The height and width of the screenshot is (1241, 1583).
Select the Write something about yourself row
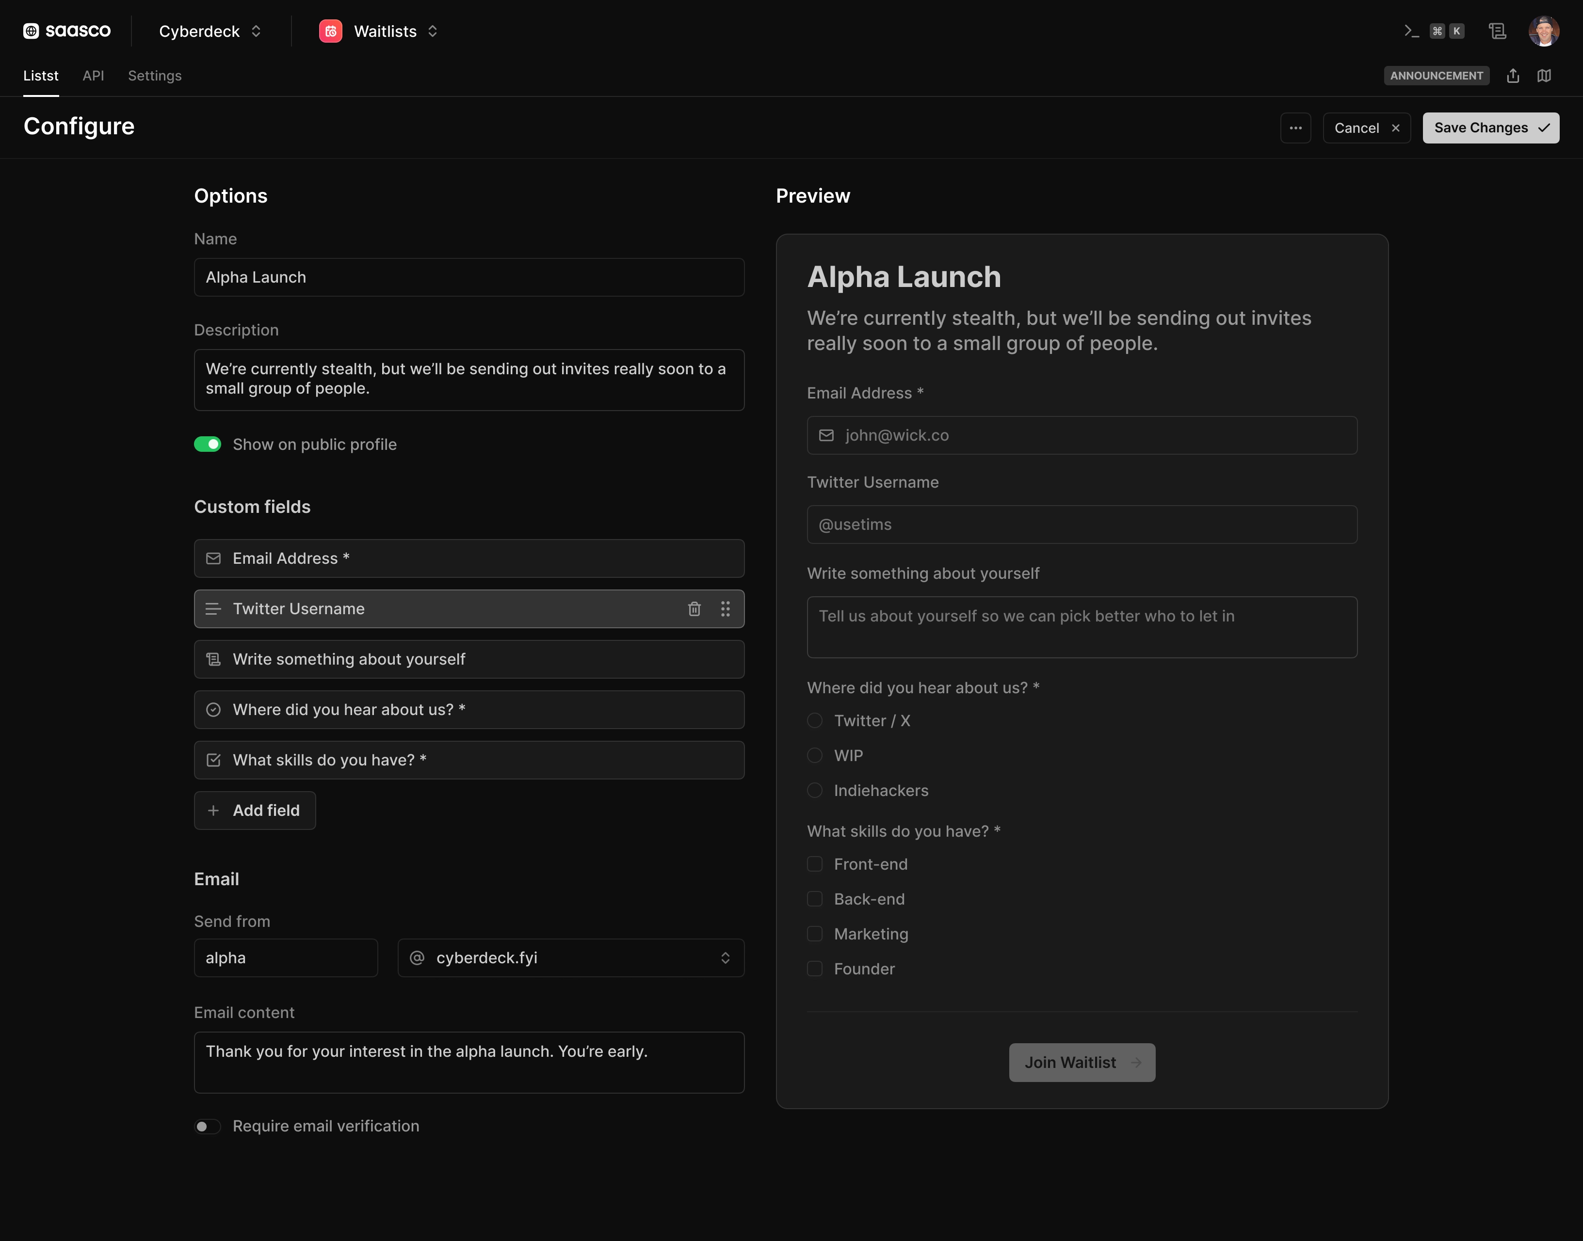click(x=469, y=659)
